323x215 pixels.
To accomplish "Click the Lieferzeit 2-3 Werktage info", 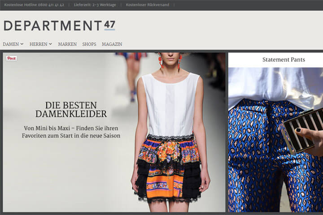I will point(95,5).
